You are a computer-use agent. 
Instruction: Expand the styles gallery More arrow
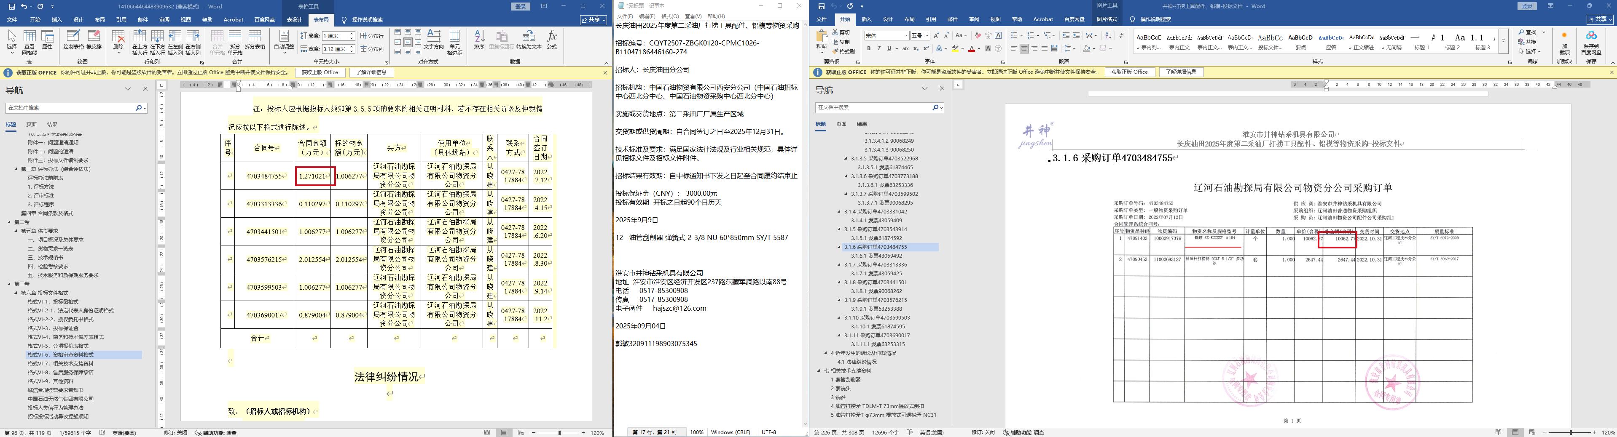pyautogui.click(x=1503, y=41)
